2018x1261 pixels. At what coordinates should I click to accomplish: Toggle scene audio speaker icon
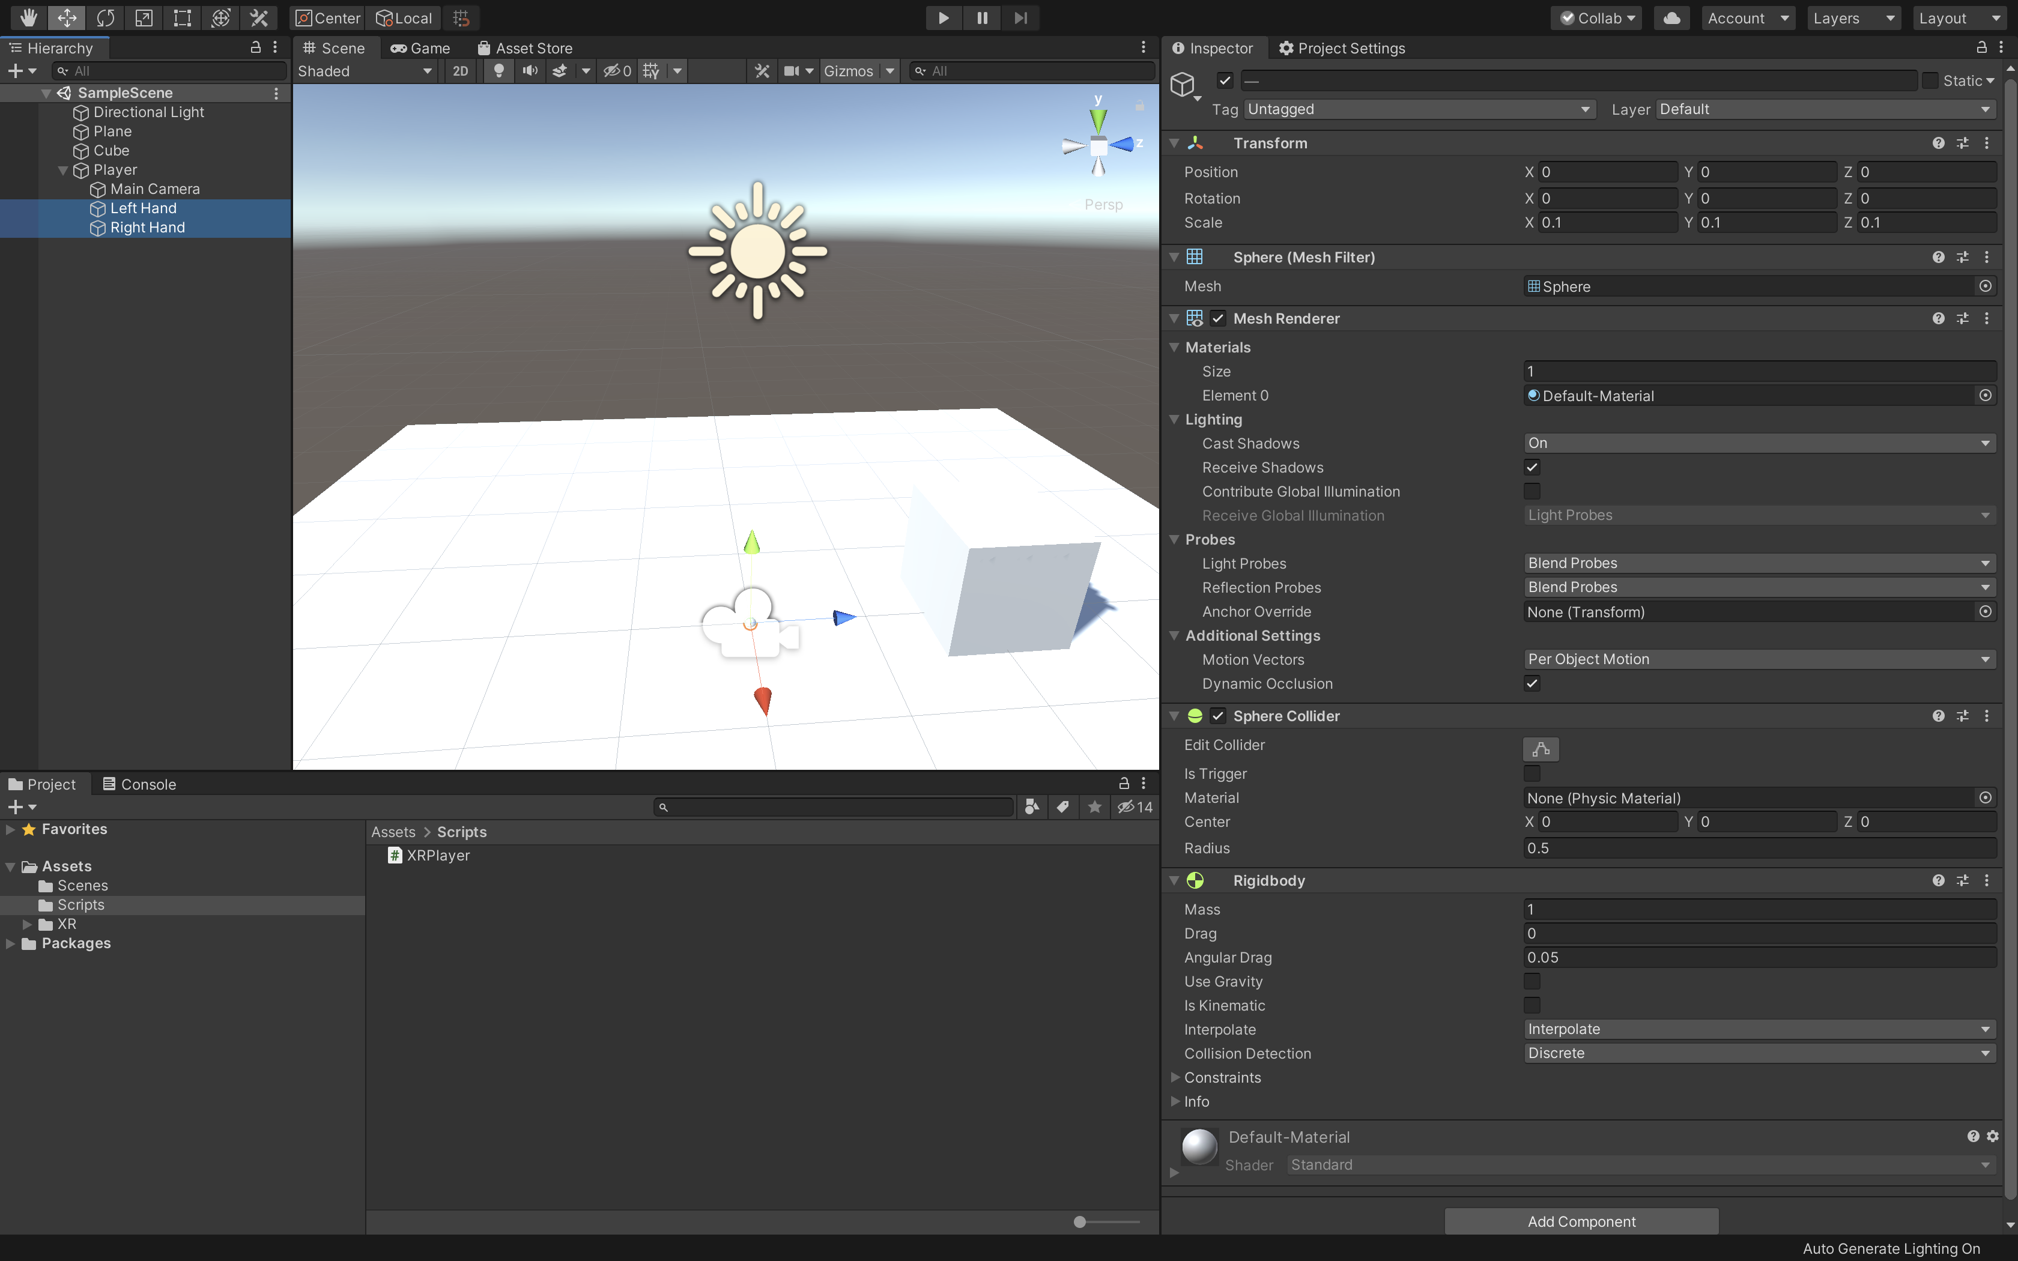pos(530,71)
